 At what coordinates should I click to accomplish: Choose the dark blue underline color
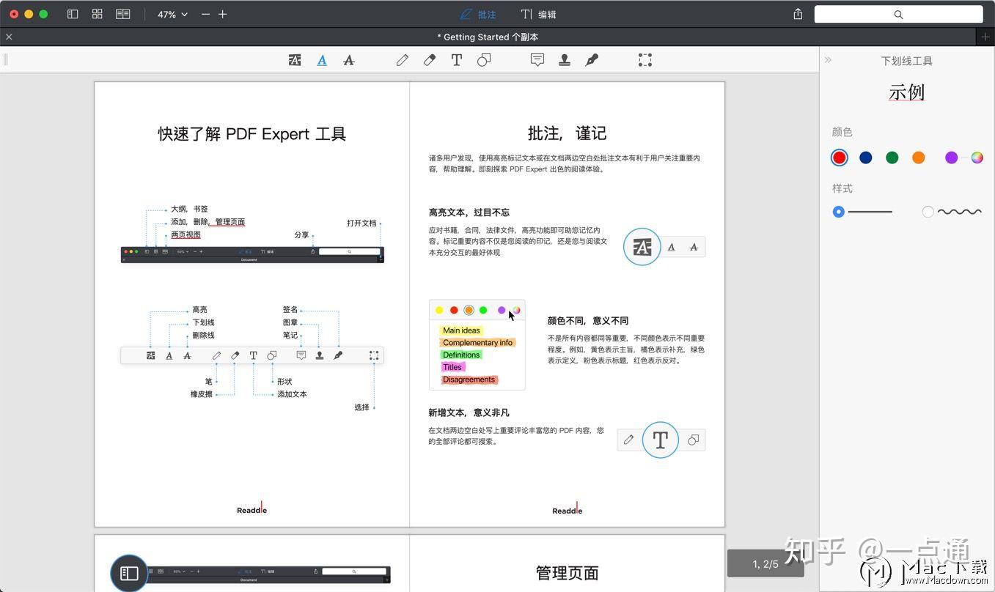coord(866,158)
